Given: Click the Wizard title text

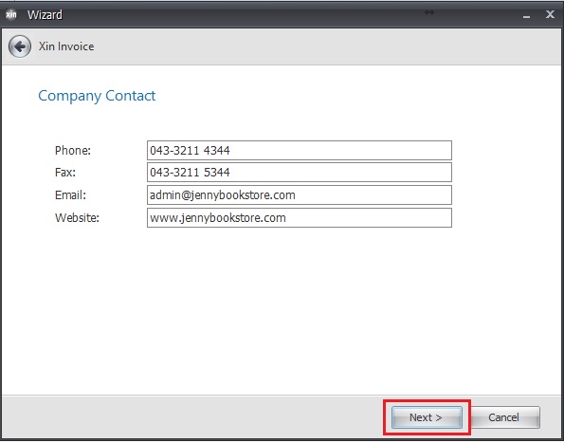Looking at the screenshot, I should (45, 15).
